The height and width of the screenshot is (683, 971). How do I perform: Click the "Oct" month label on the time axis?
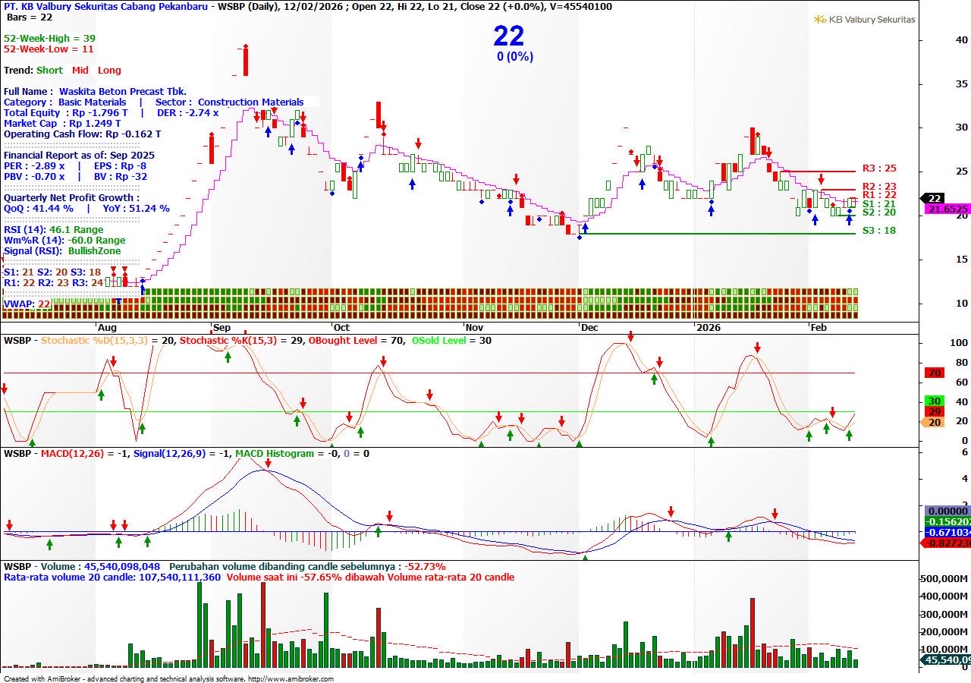coord(341,328)
